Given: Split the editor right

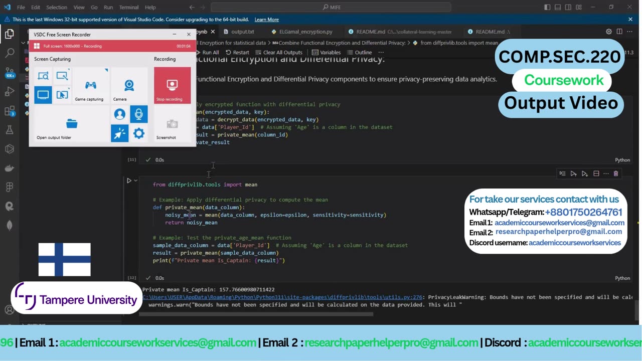Looking at the screenshot, I should point(619,32).
